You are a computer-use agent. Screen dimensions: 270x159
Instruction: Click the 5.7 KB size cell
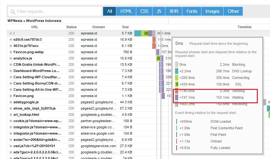[x=127, y=33]
